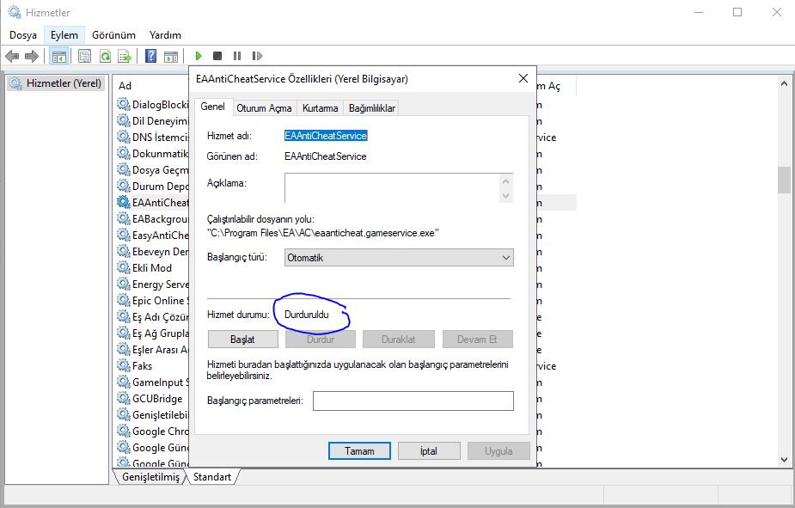Image resolution: width=795 pixels, height=508 pixels.
Task: Select the Energy Serve service row
Action: coord(153,284)
